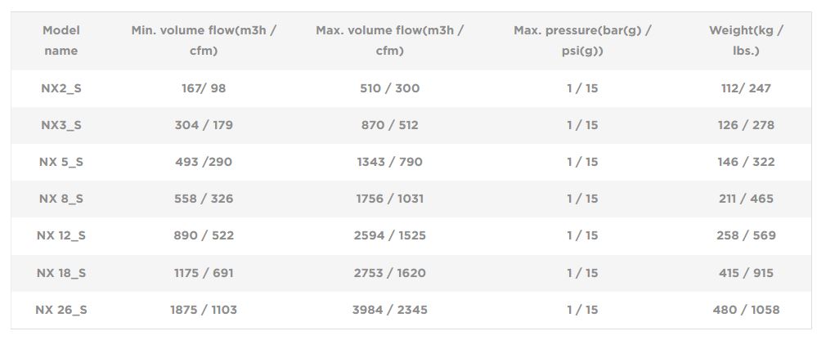Click the Max. volume flow column header
This screenshot has width=817, height=340.
(389, 40)
